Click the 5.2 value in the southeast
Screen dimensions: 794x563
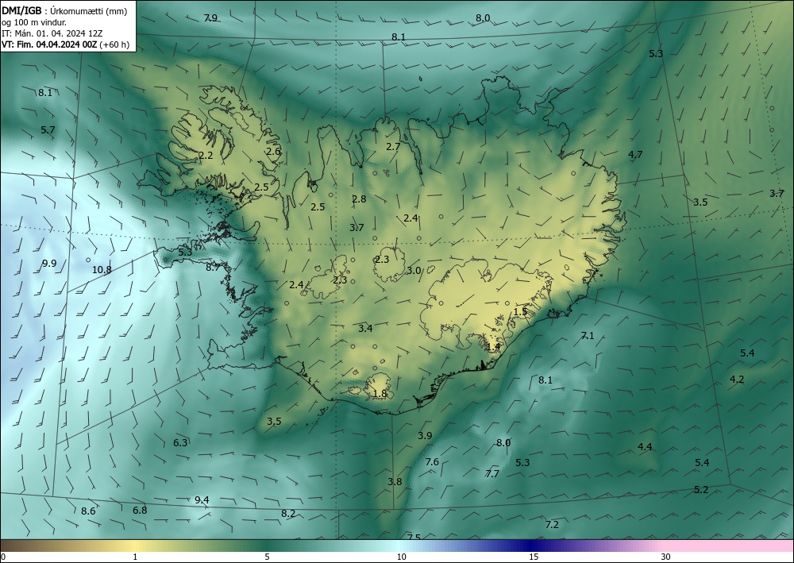click(701, 490)
